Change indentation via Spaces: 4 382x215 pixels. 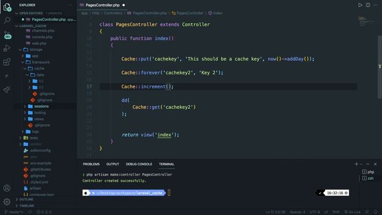pyautogui.click(x=297, y=212)
